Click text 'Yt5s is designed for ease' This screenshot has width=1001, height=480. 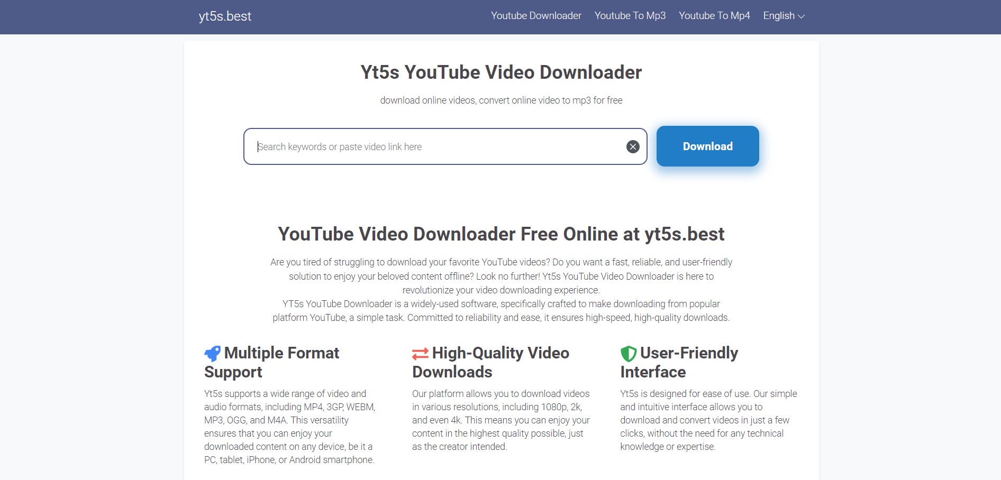[708, 420]
